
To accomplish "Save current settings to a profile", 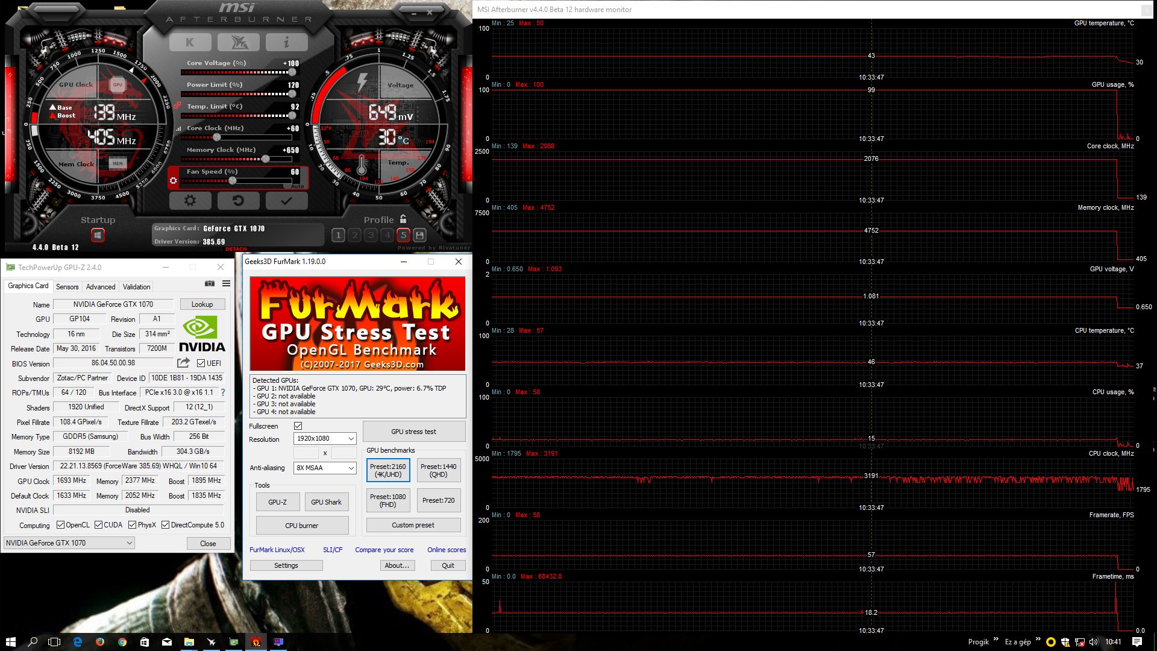I will [x=420, y=235].
